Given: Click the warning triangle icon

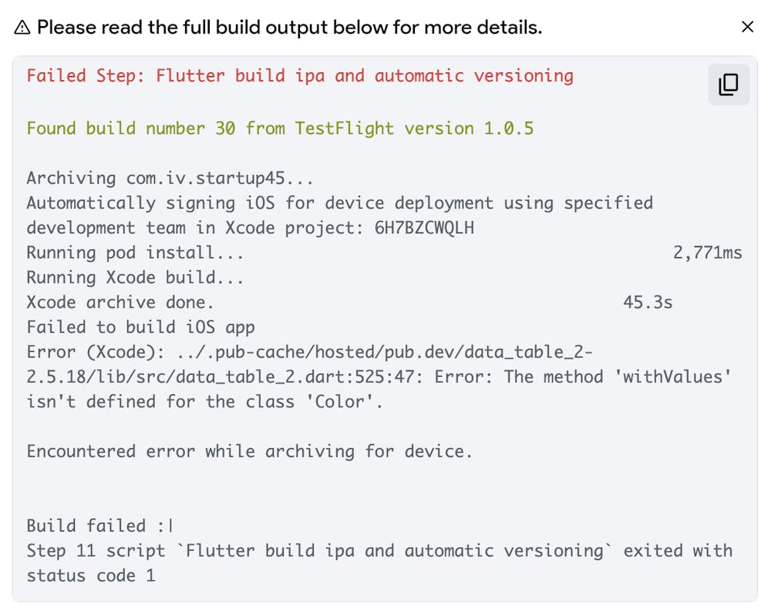Looking at the screenshot, I should pos(22,28).
